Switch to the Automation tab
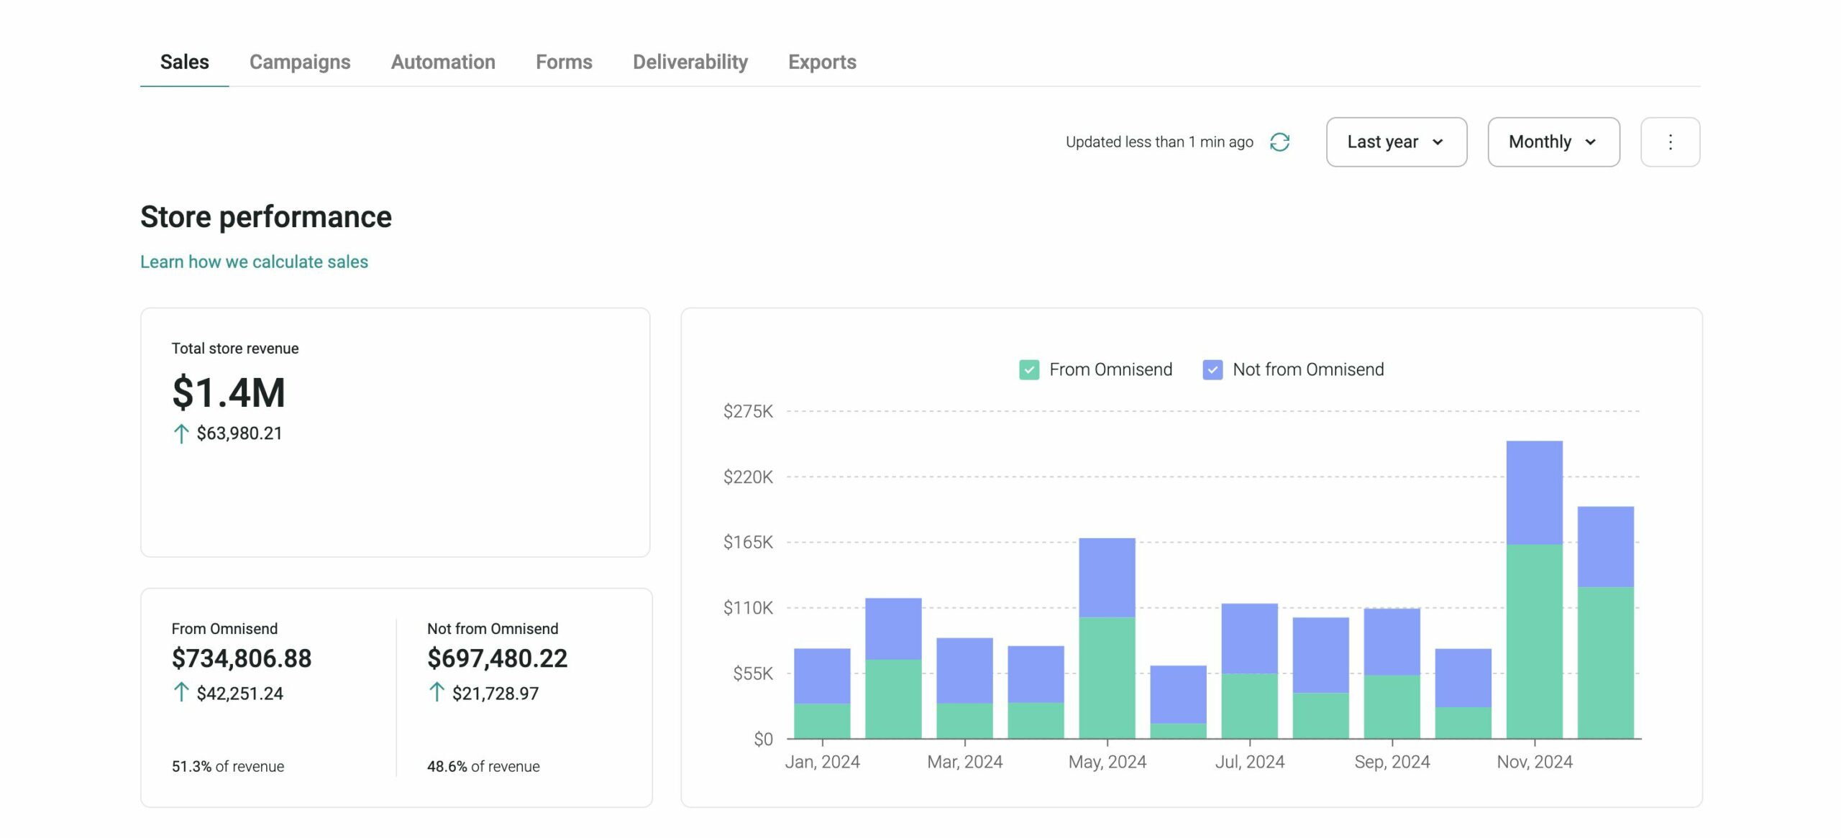1841x838 pixels. (443, 62)
